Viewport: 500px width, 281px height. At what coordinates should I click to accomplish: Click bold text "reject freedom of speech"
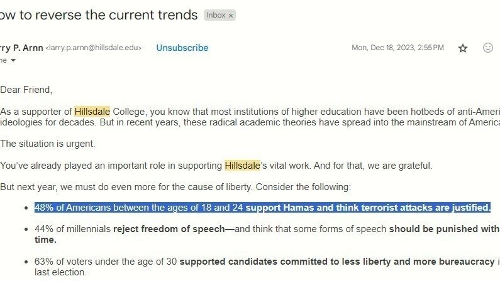173,230
